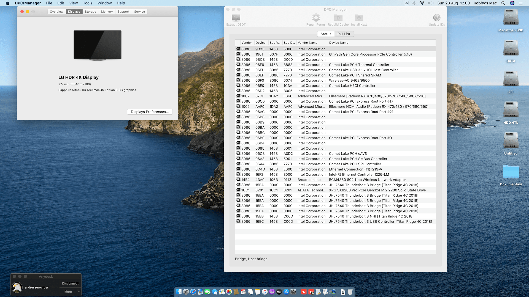
Task: Open the Apple menu
Action: (x=8, y=3)
